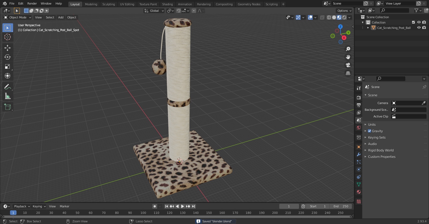This screenshot has width=429, height=224.
Task: Open Global transform orientation dropdown
Action: pyautogui.click(x=154, y=11)
